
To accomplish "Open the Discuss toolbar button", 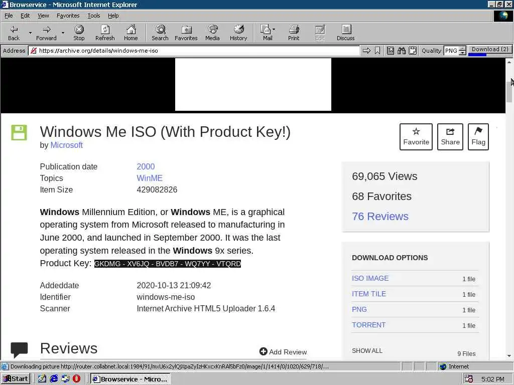I will [x=345, y=33].
